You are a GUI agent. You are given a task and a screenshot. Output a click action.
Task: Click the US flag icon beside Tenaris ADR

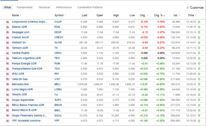click(x=8, y=94)
